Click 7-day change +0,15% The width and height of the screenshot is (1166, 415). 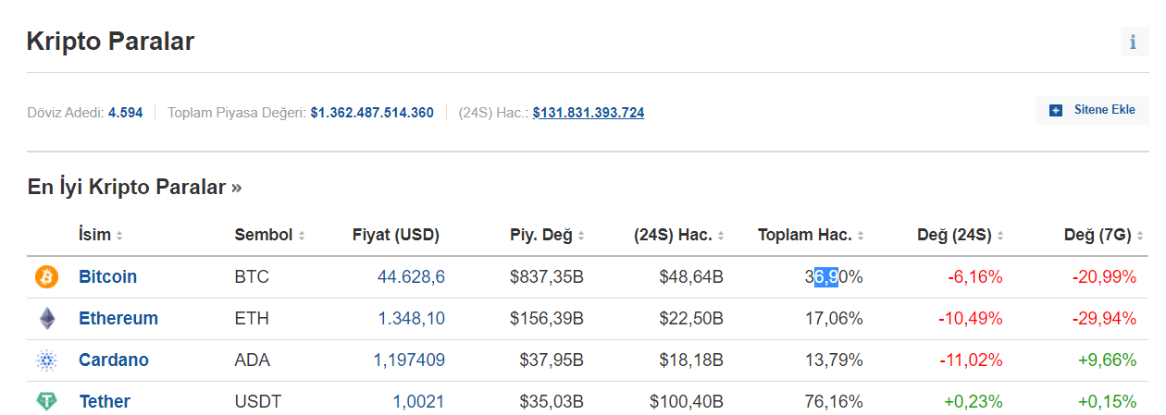pos(1107,401)
